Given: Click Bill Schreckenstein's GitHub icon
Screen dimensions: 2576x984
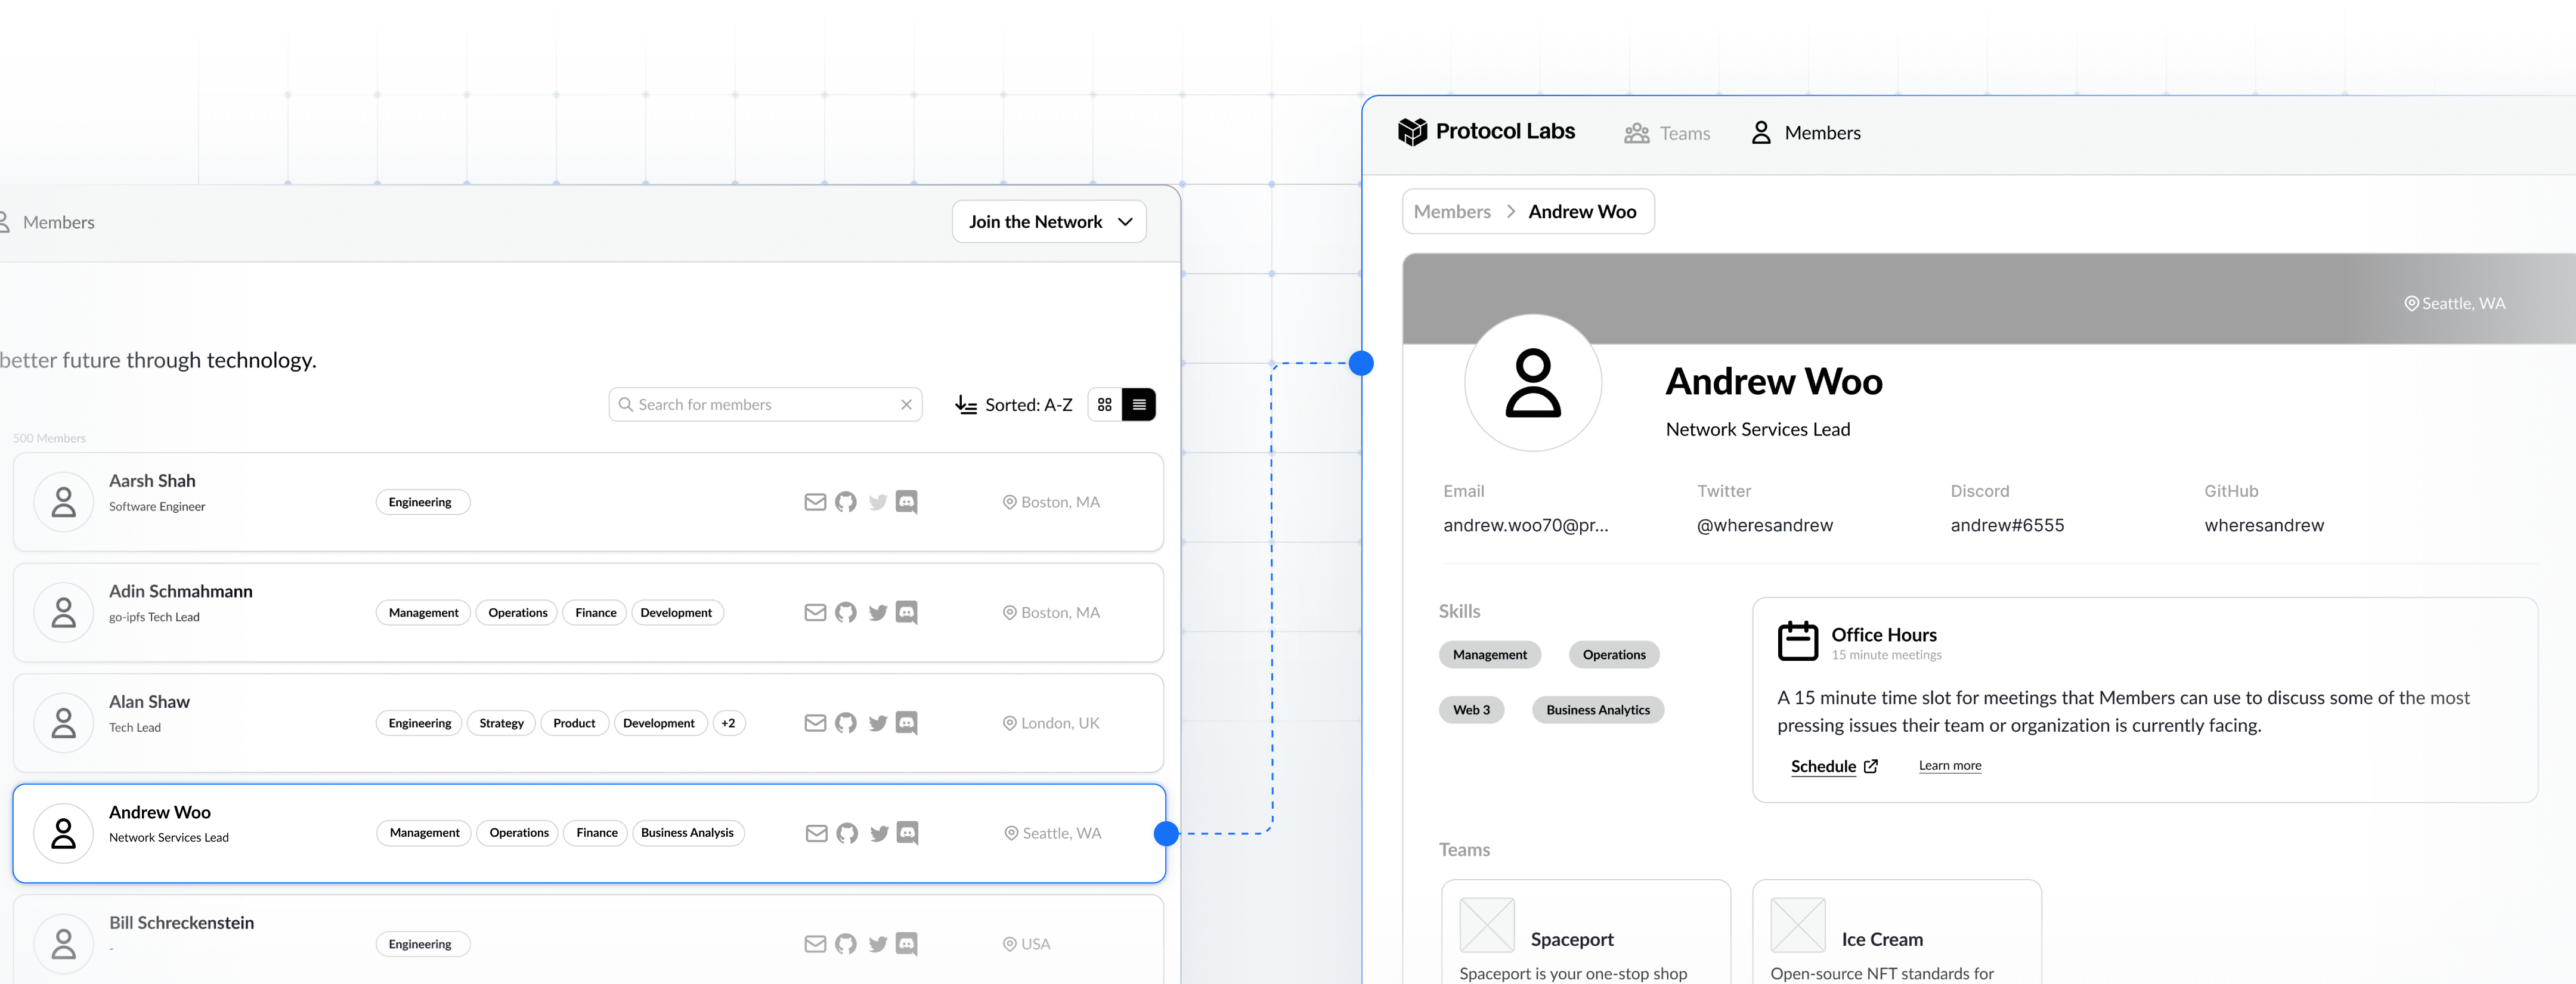Looking at the screenshot, I should coord(846,944).
